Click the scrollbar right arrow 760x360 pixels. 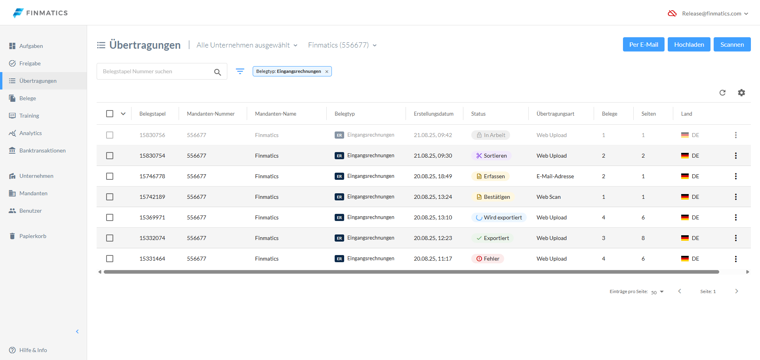click(x=748, y=272)
